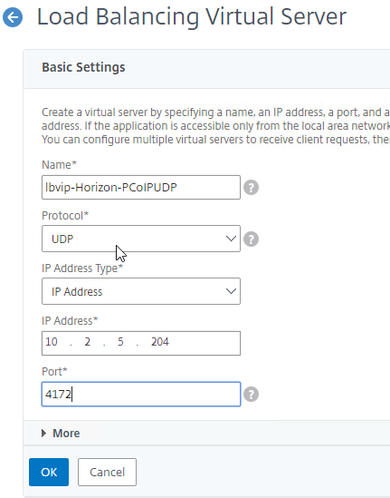
Task: Open the IP Address Type combo box
Action: coord(141,291)
